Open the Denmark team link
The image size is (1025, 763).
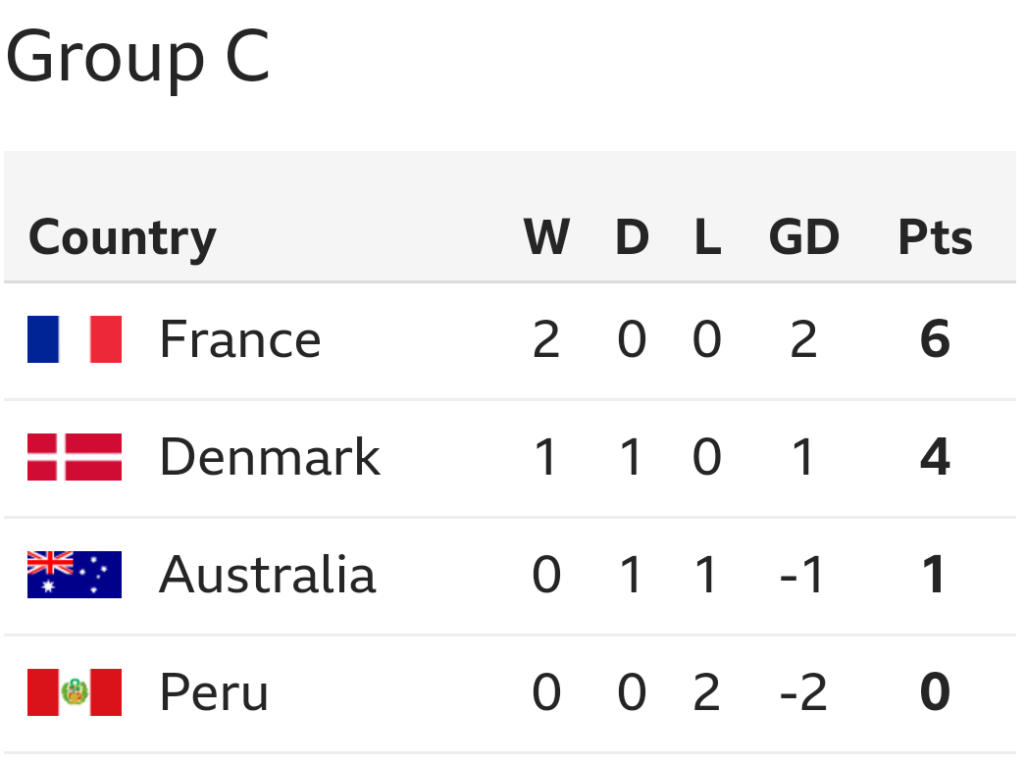(270, 457)
